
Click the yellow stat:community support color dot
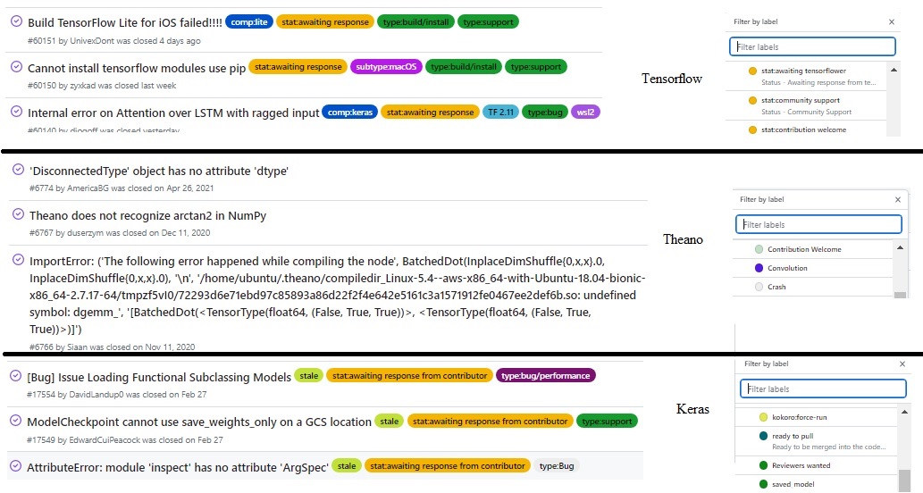(752, 100)
